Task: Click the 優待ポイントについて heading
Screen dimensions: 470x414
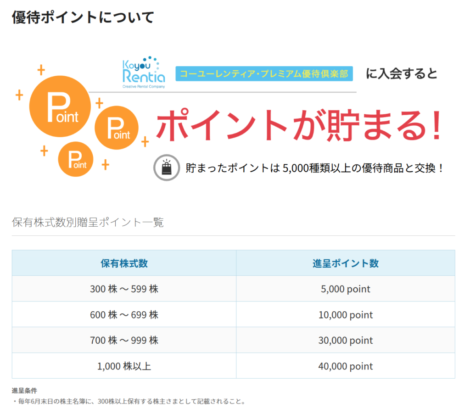Action: pyautogui.click(x=83, y=17)
